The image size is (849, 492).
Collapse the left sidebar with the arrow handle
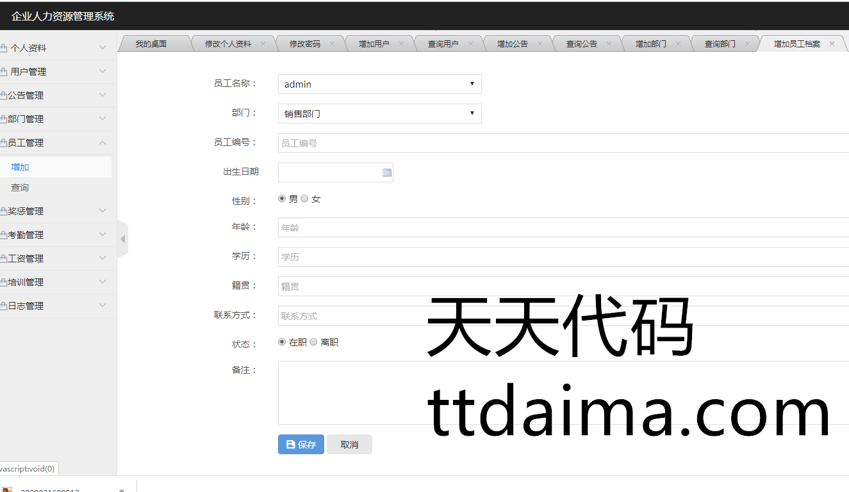tap(122, 239)
